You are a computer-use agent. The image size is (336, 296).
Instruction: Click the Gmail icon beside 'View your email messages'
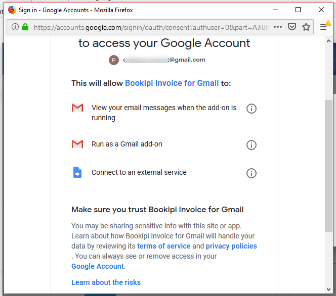click(x=77, y=108)
